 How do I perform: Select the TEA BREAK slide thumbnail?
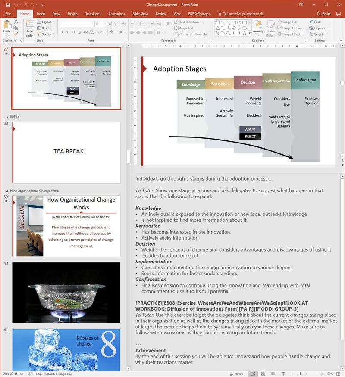tap(66, 153)
